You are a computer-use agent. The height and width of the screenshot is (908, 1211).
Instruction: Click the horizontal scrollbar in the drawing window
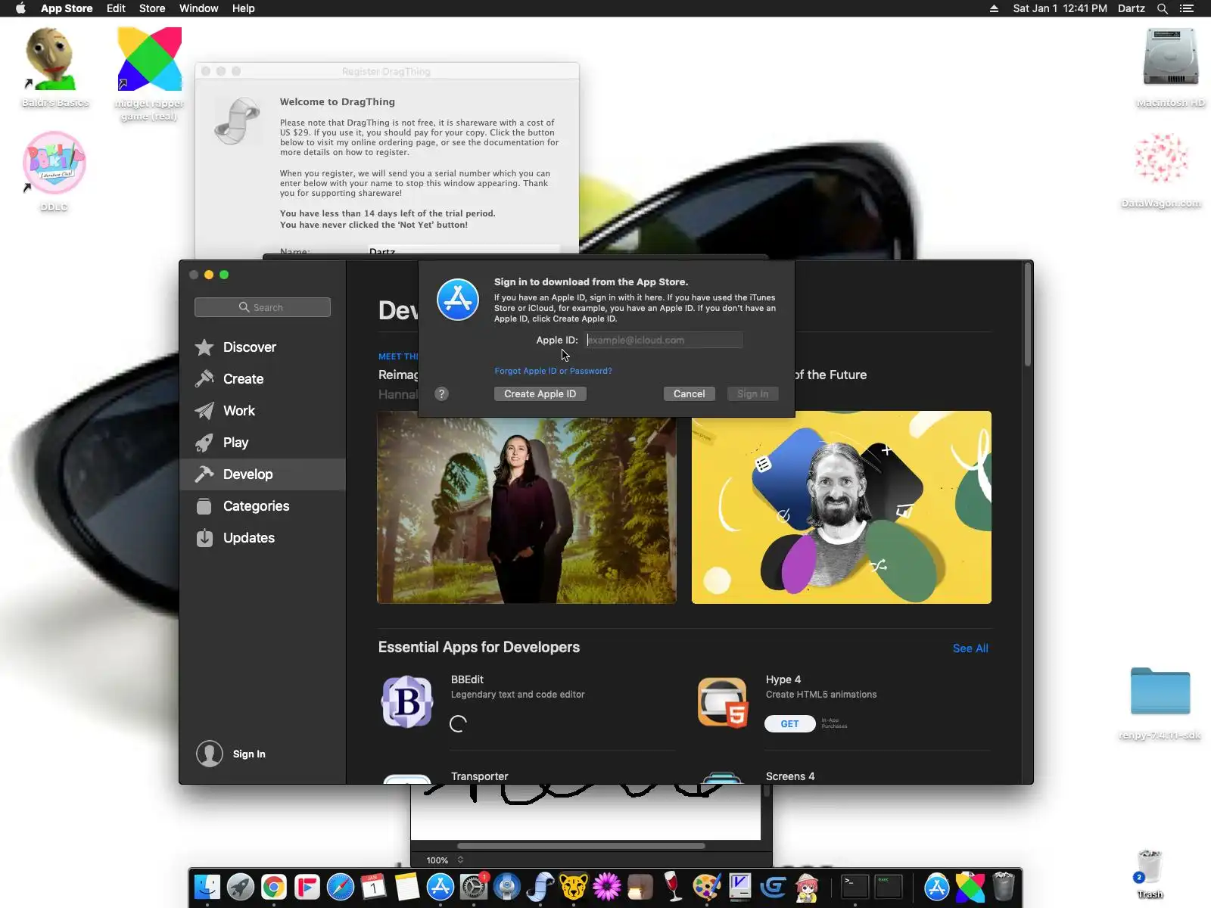coord(581,846)
